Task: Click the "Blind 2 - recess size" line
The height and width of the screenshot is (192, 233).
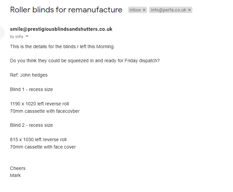Action: (x=32, y=125)
